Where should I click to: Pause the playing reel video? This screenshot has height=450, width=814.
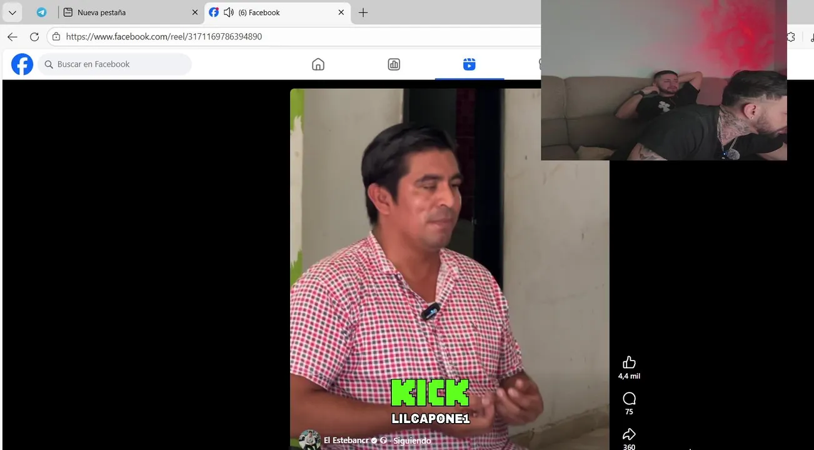[x=450, y=269]
